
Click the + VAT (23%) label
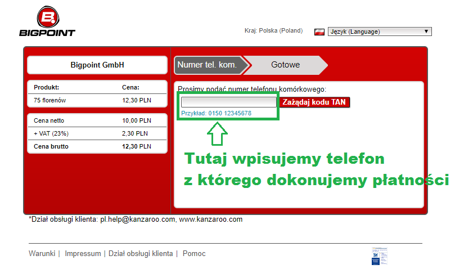(51, 133)
